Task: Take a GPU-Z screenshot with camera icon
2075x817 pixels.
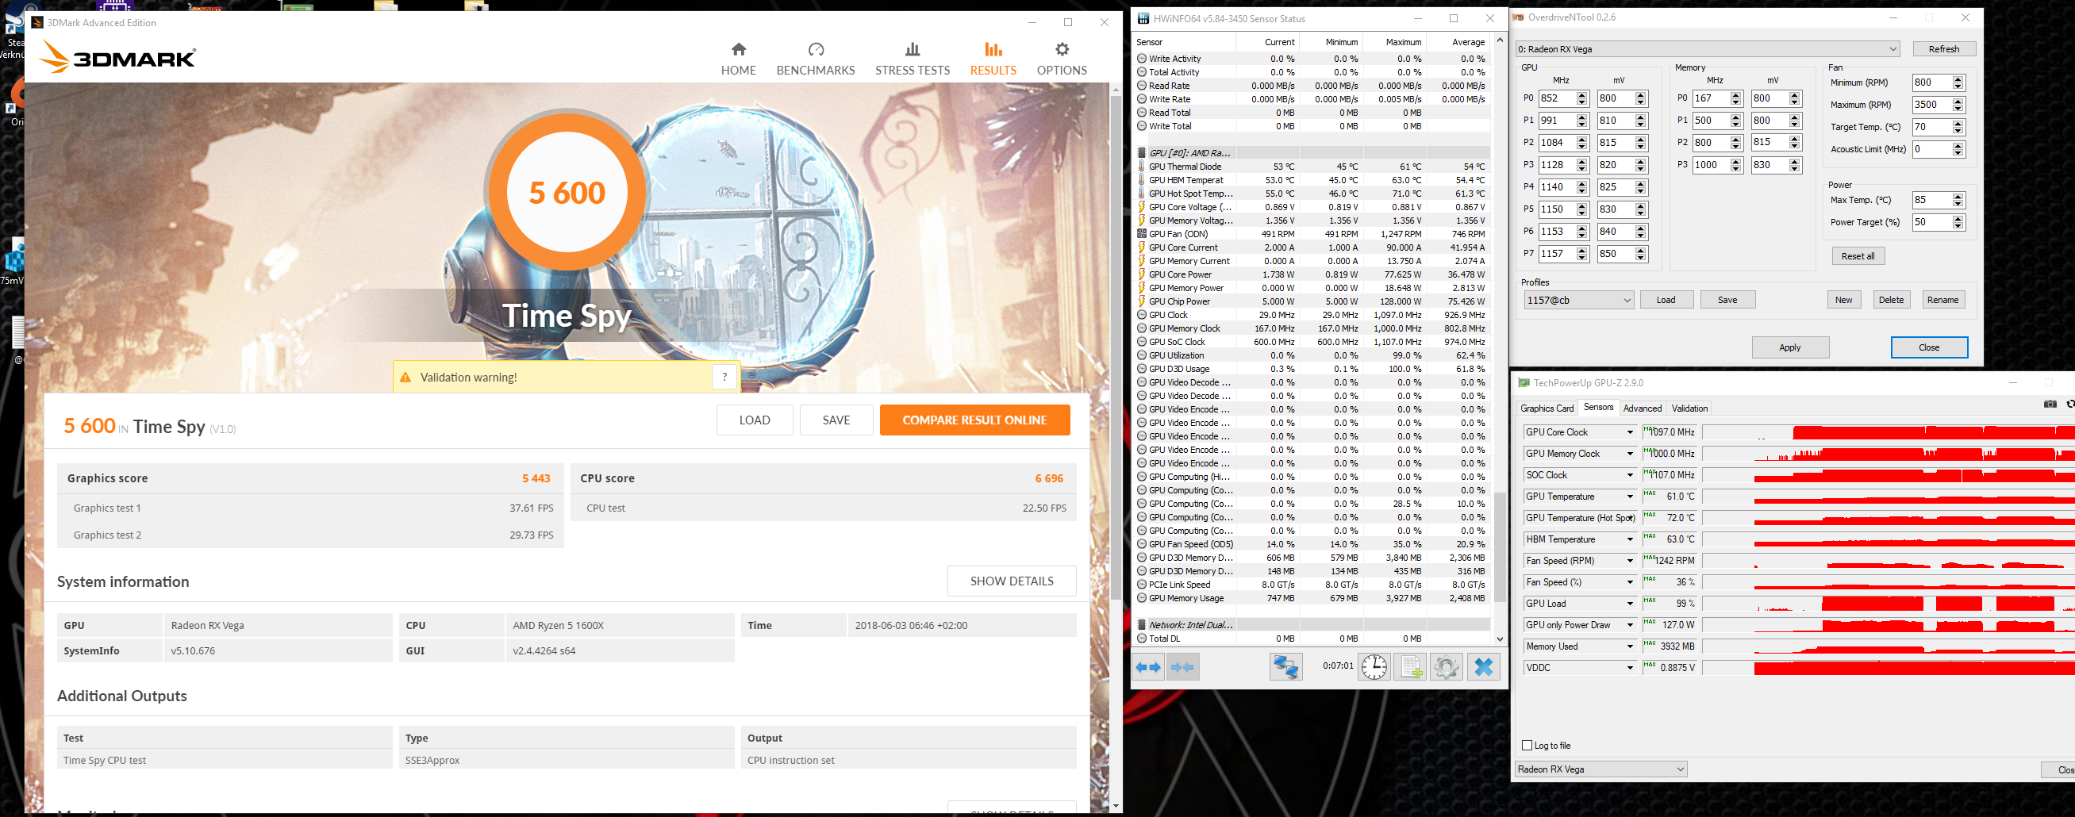Action: (x=2050, y=404)
